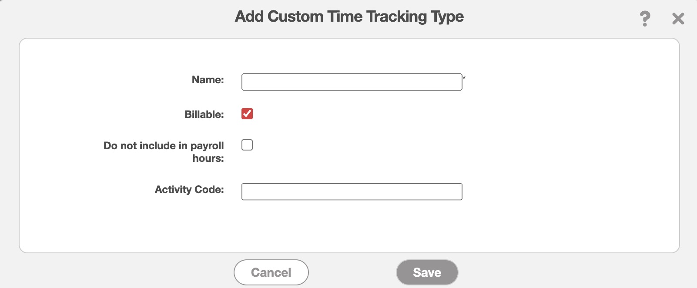Click the "Name:" field label

[x=208, y=80]
